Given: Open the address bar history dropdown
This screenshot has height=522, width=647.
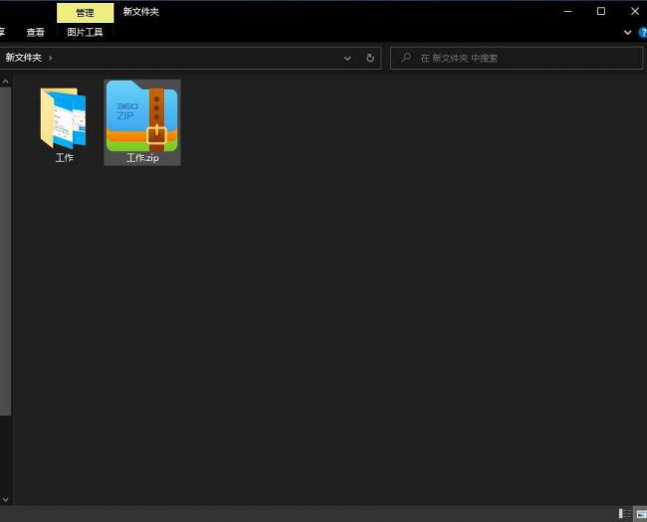Looking at the screenshot, I should (347, 58).
